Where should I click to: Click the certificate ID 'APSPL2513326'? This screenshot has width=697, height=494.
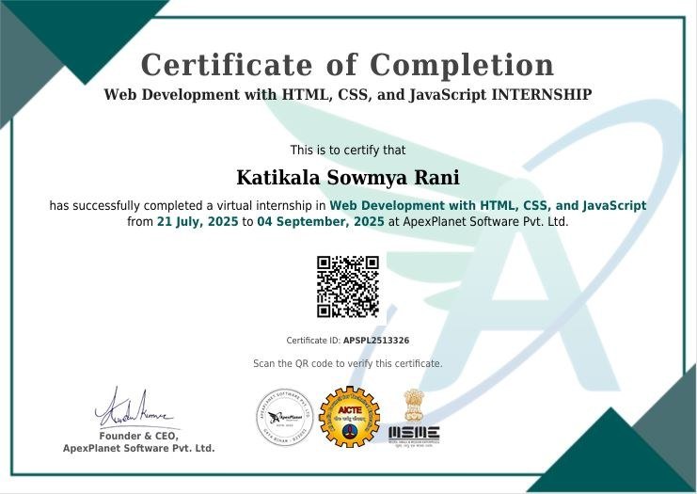[376, 341]
